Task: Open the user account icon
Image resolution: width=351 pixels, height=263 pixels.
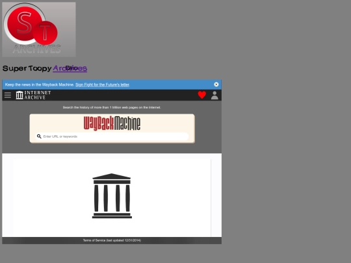Action: pyautogui.click(x=214, y=95)
